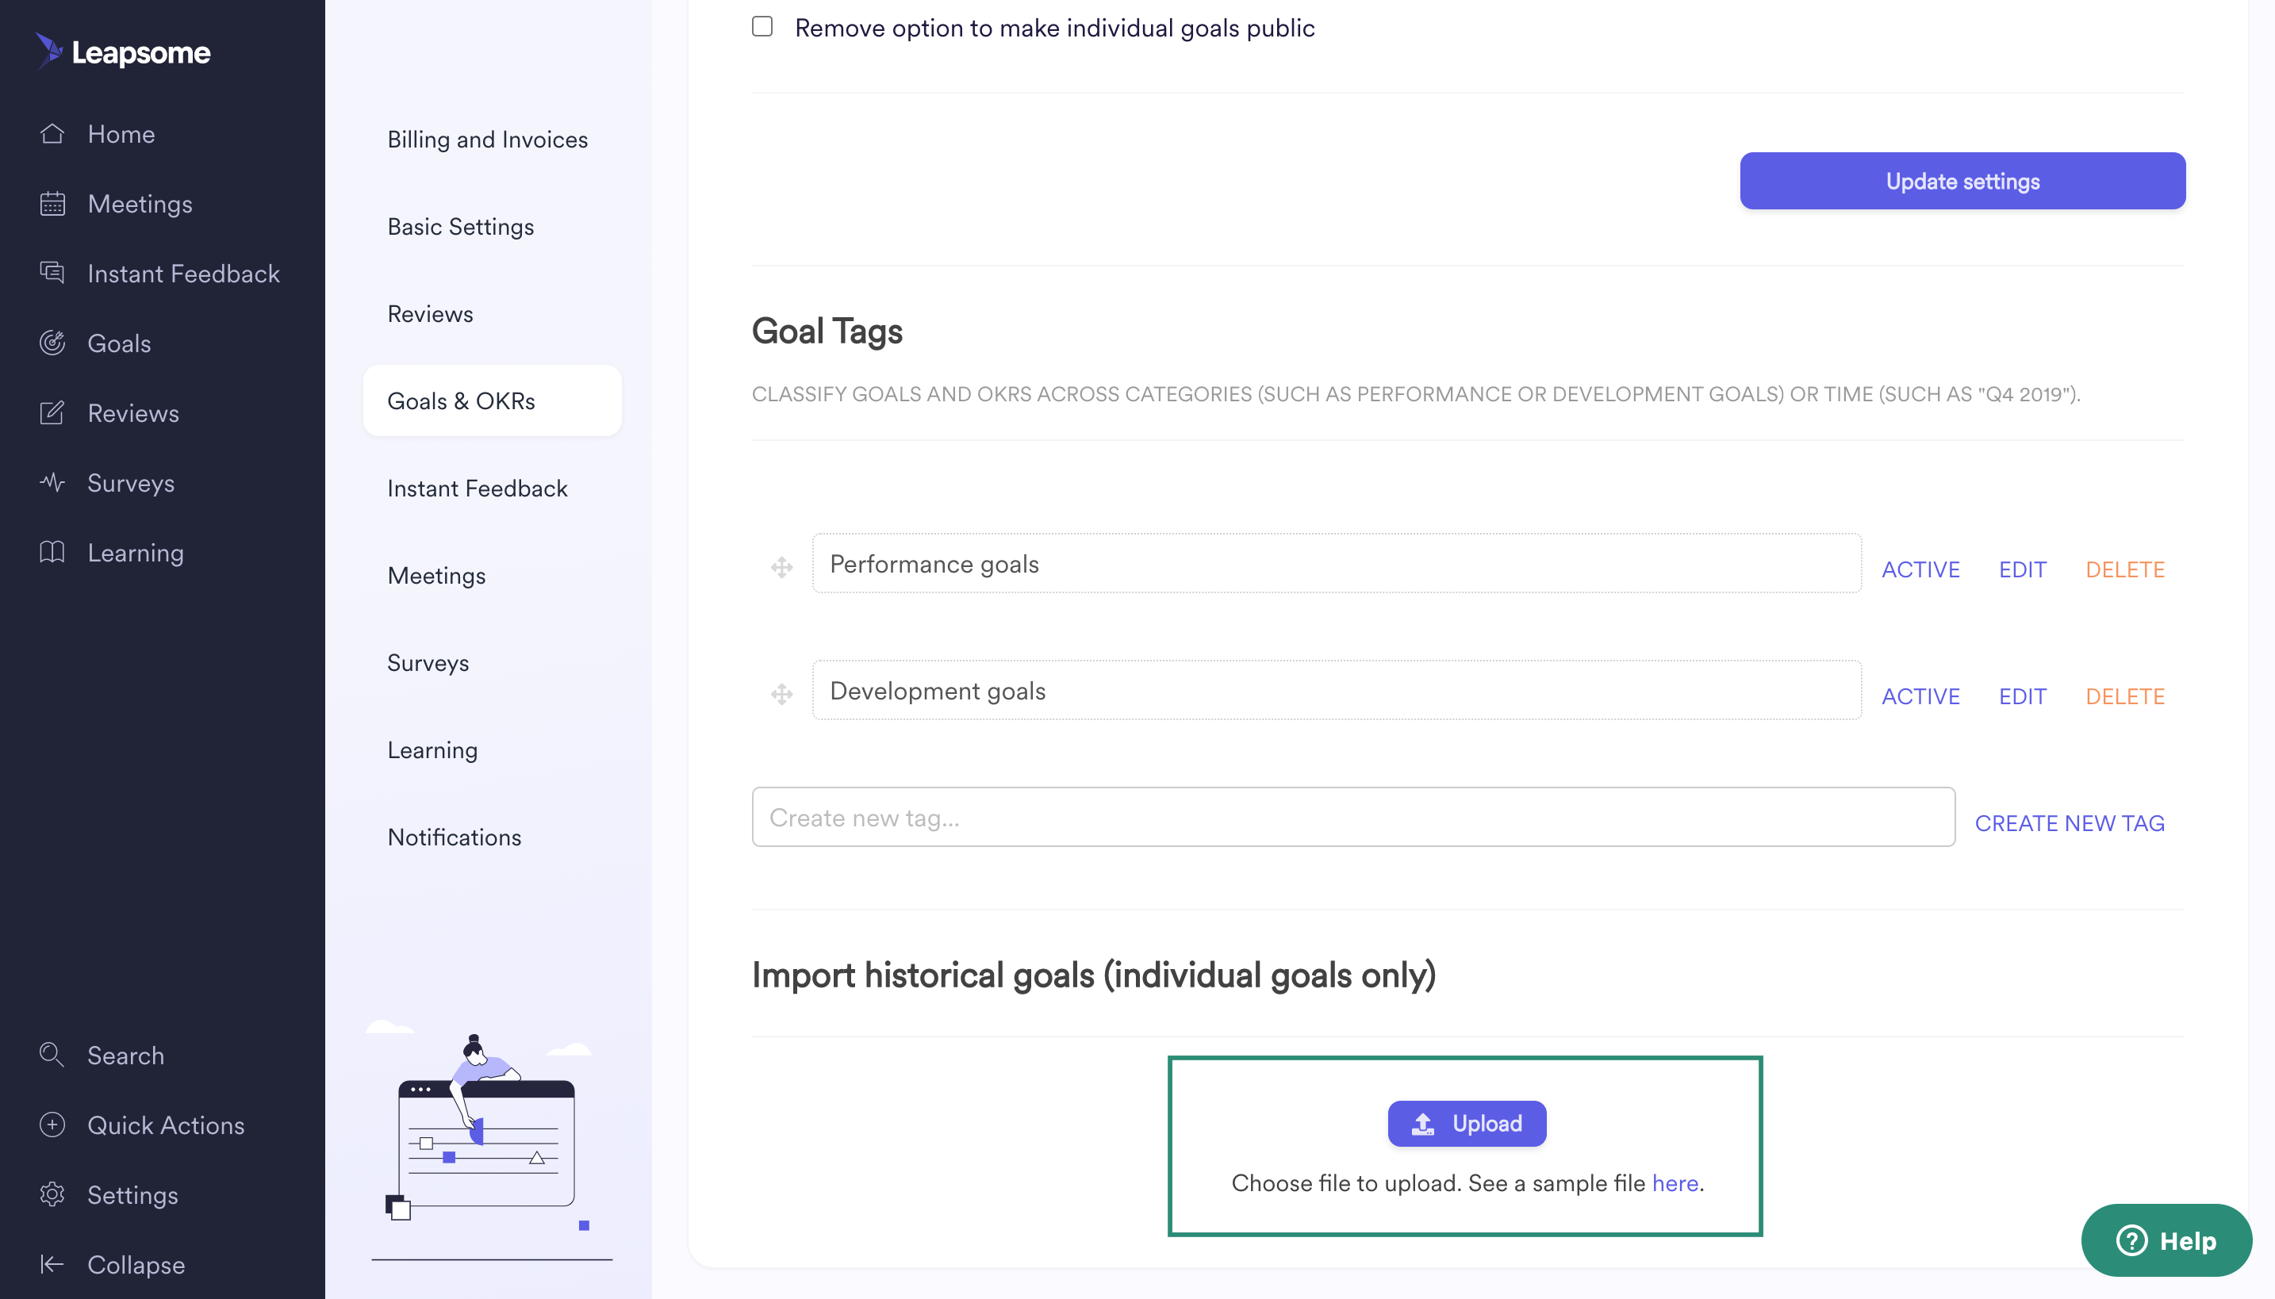Click Collapse label in sidebar
The width and height of the screenshot is (2275, 1299).
pyautogui.click(x=136, y=1265)
